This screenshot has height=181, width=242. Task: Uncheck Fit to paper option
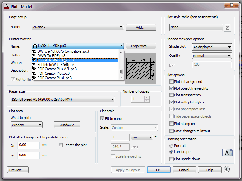[102, 119]
